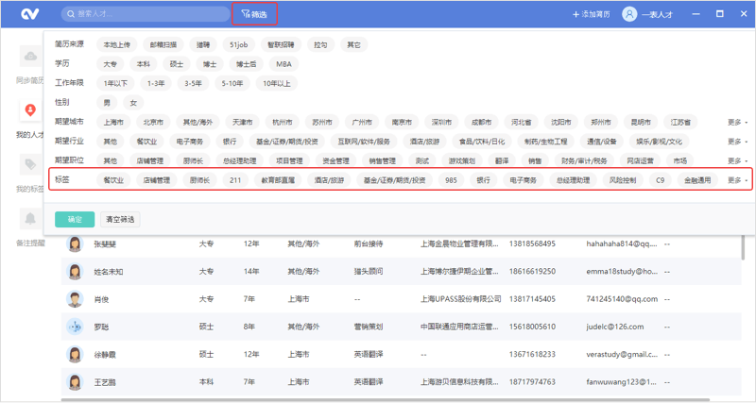756x403 pixels.
Task: Maximize the application window
Action: point(720,14)
